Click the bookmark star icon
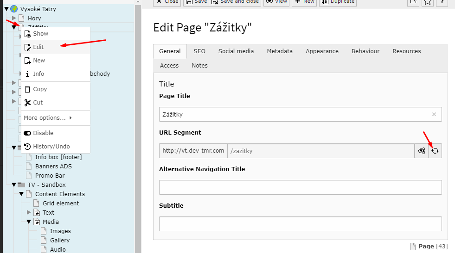Screen dimensions: 455x253 point(427,2)
